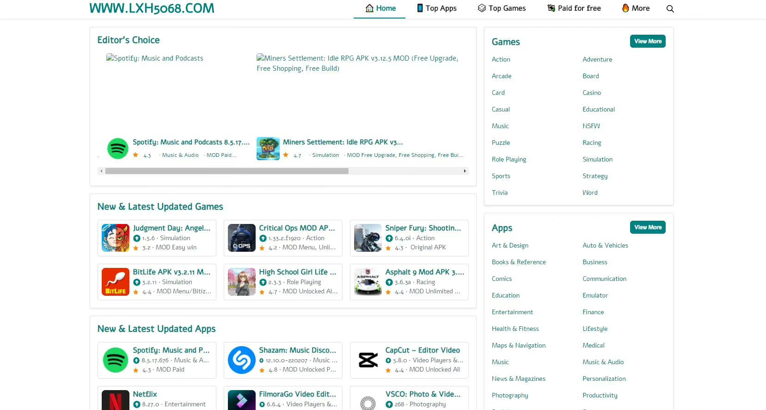Open the Communication apps category
This screenshot has height=410, width=766.
coord(604,279)
